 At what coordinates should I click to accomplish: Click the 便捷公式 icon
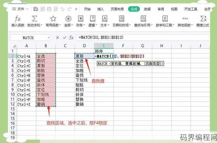tap(204, 18)
